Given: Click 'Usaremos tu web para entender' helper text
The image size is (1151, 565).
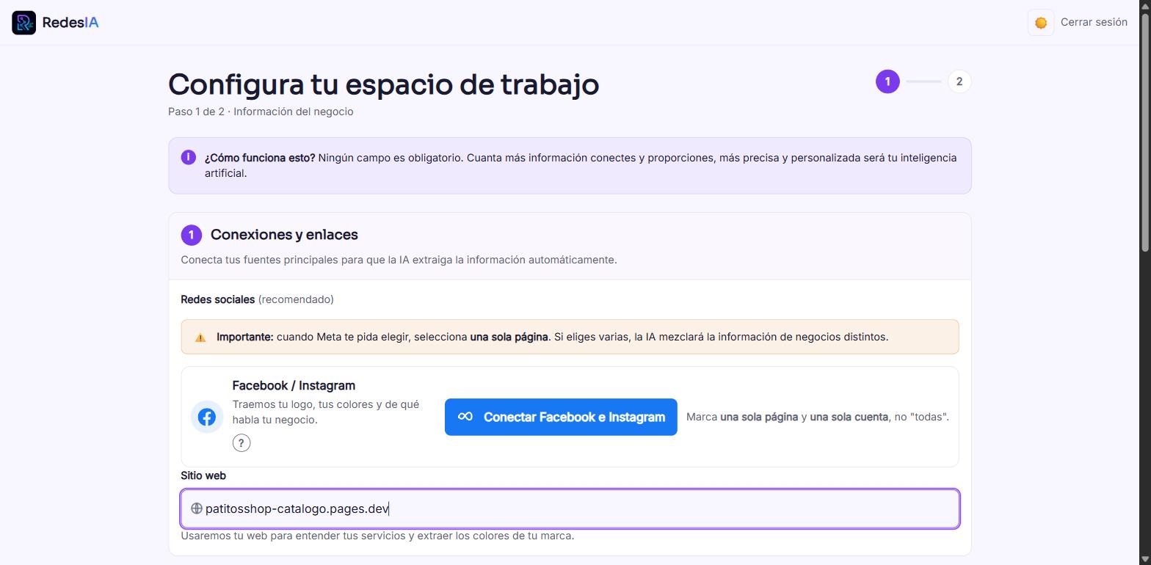Looking at the screenshot, I should click(x=377, y=536).
